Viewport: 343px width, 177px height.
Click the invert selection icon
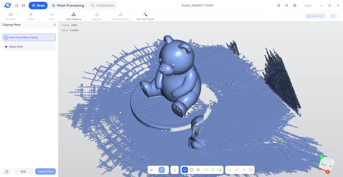206,170
